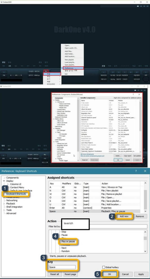
Task: Enable the Global hotkey checkbox
Action: click(103, 267)
